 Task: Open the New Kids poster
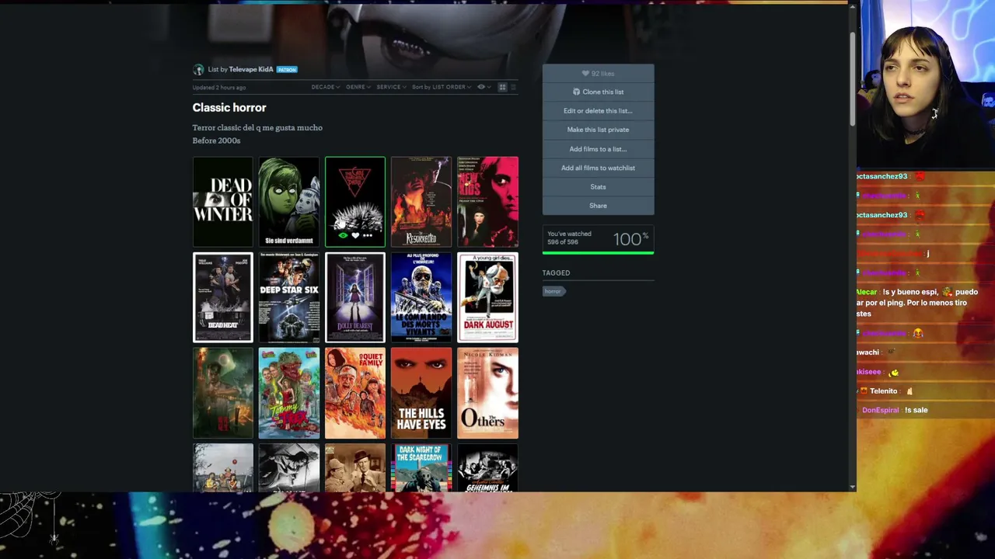487,202
